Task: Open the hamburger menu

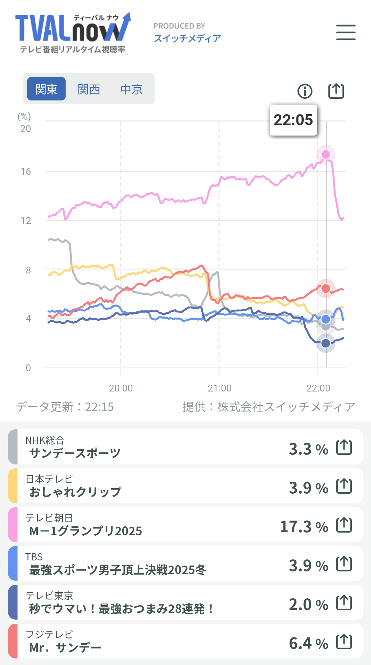Action: coord(346,32)
